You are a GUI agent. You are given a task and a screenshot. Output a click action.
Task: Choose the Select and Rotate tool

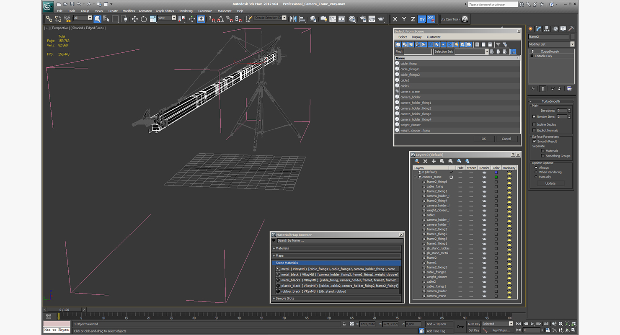point(144,19)
